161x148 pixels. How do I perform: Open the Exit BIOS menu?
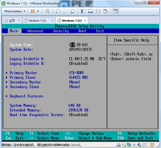click(x=100, y=31)
